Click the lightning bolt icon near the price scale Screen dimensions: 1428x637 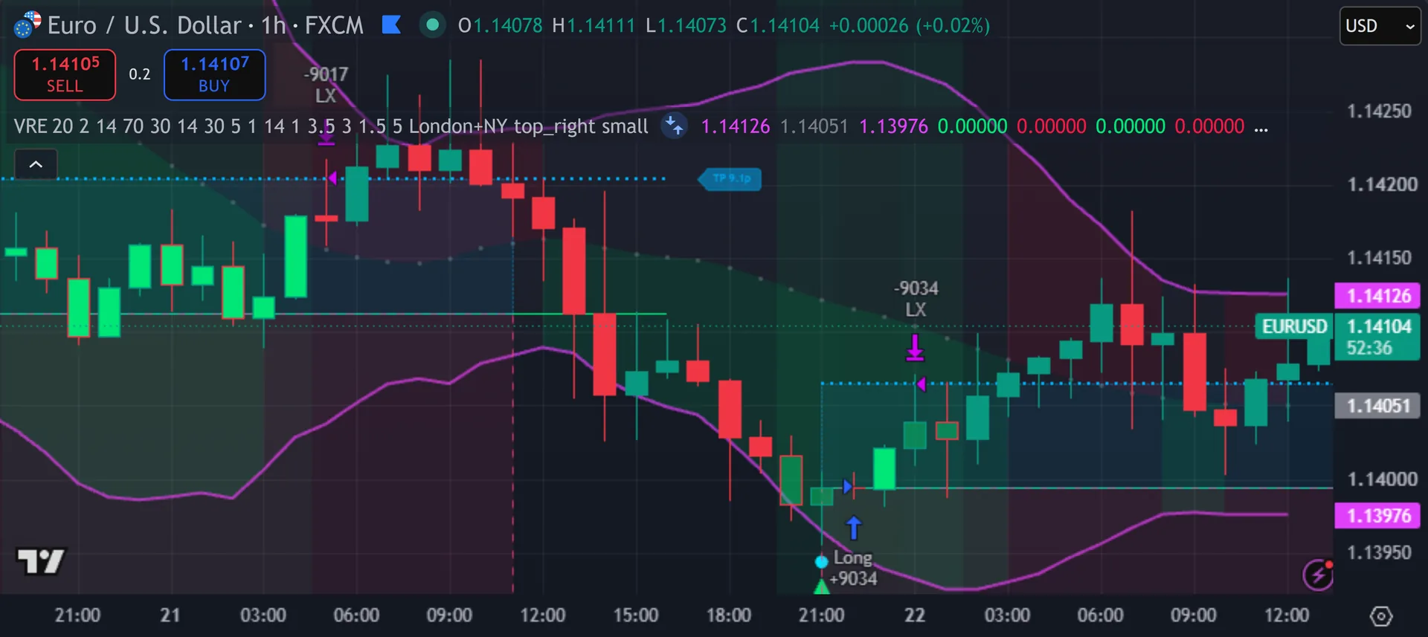click(1318, 575)
